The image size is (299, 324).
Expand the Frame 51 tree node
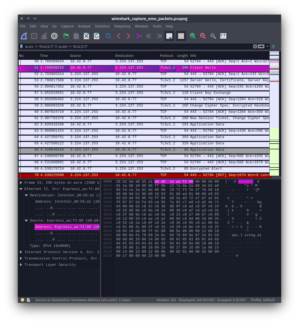21,183
